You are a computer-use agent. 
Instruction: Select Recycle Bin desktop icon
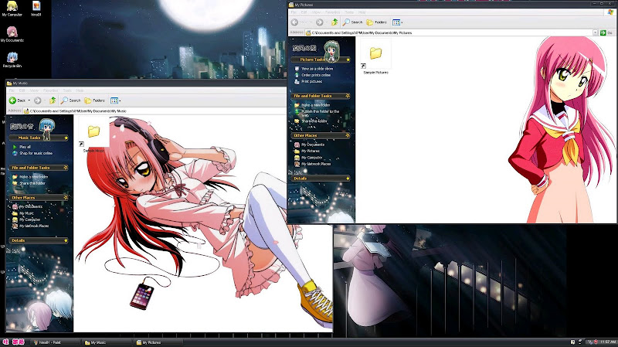coord(12,60)
